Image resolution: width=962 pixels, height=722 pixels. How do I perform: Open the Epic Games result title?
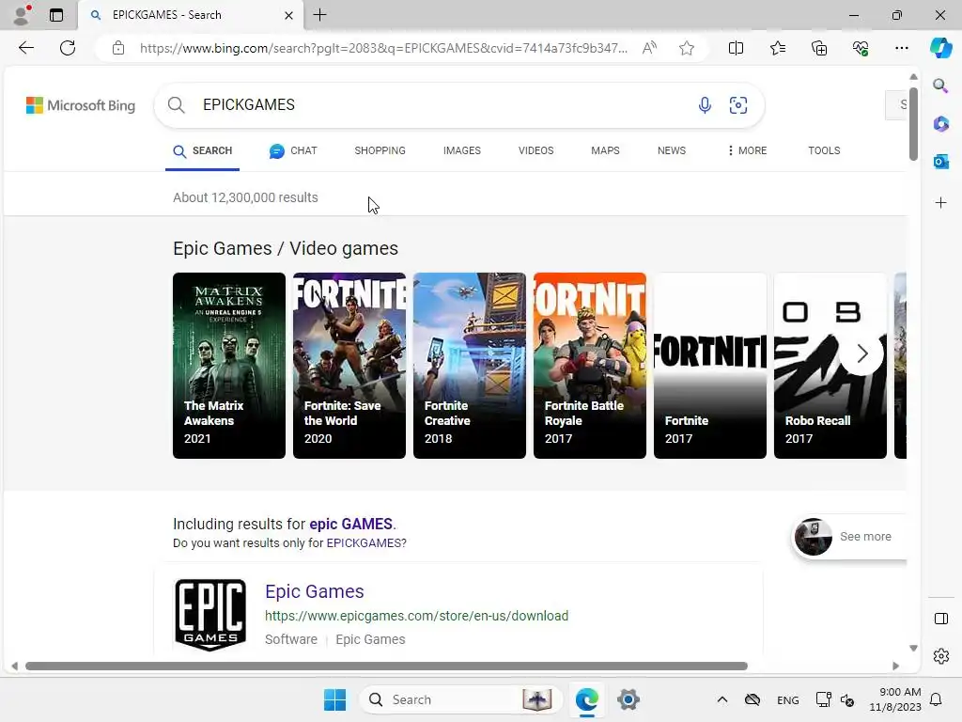pyautogui.click(x=314, y=591)
